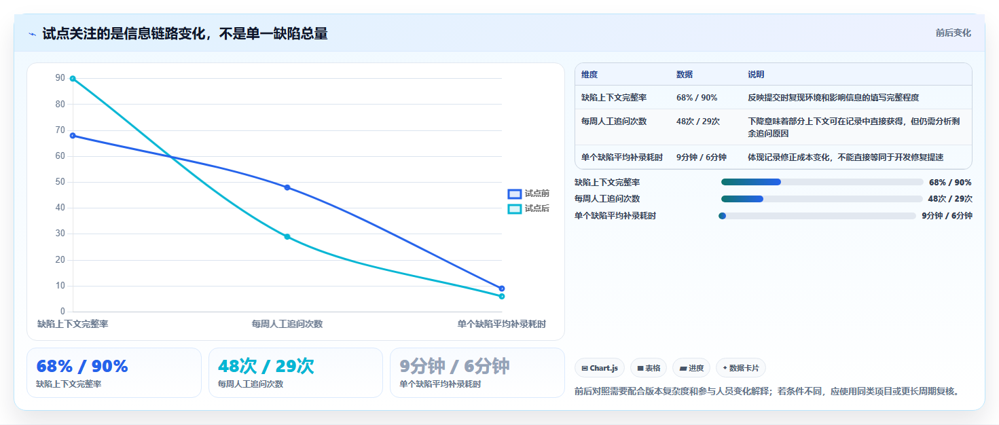Click x-axis label 单个缺陷平均补录耗时
Image resolution: width=999 pixels, height=425 pixels.
pyautogui.click(x=502, y=325)
